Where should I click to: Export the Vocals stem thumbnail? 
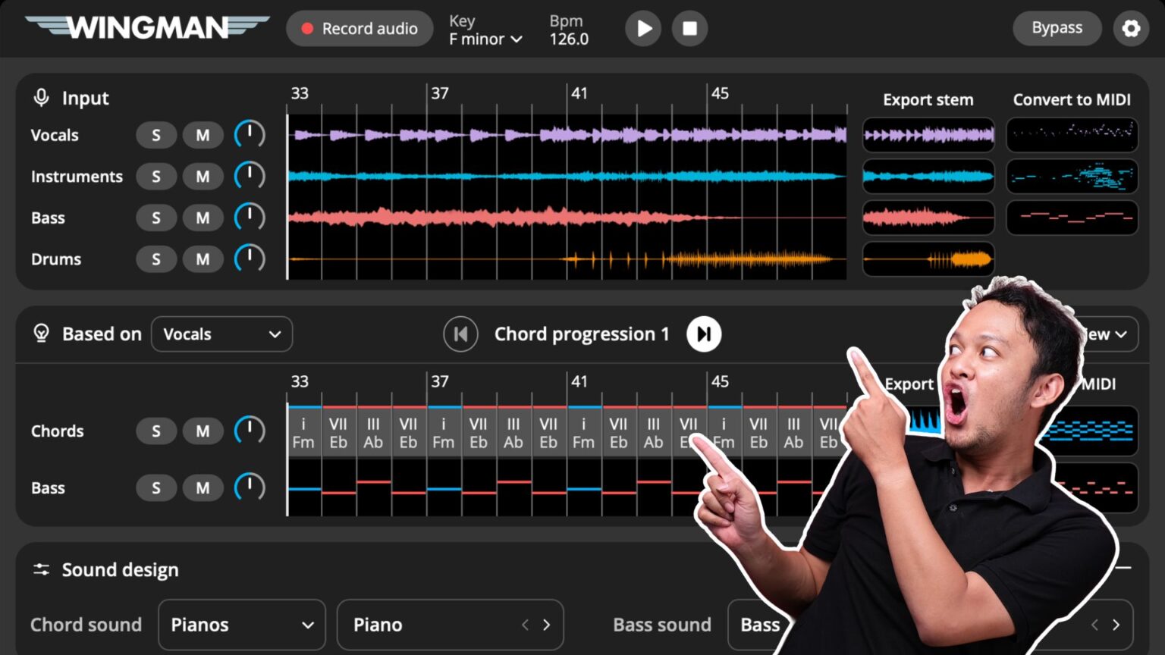[928, 135]
